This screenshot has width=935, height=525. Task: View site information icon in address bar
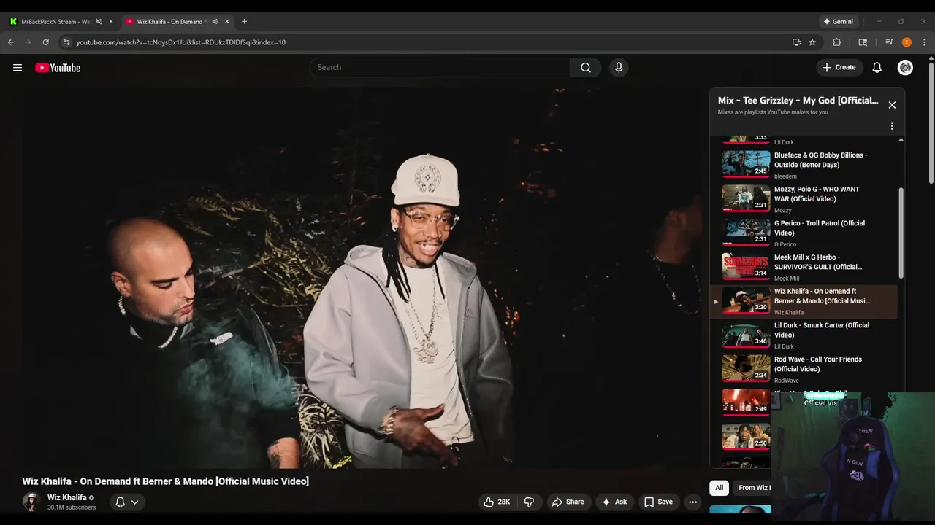66,42
